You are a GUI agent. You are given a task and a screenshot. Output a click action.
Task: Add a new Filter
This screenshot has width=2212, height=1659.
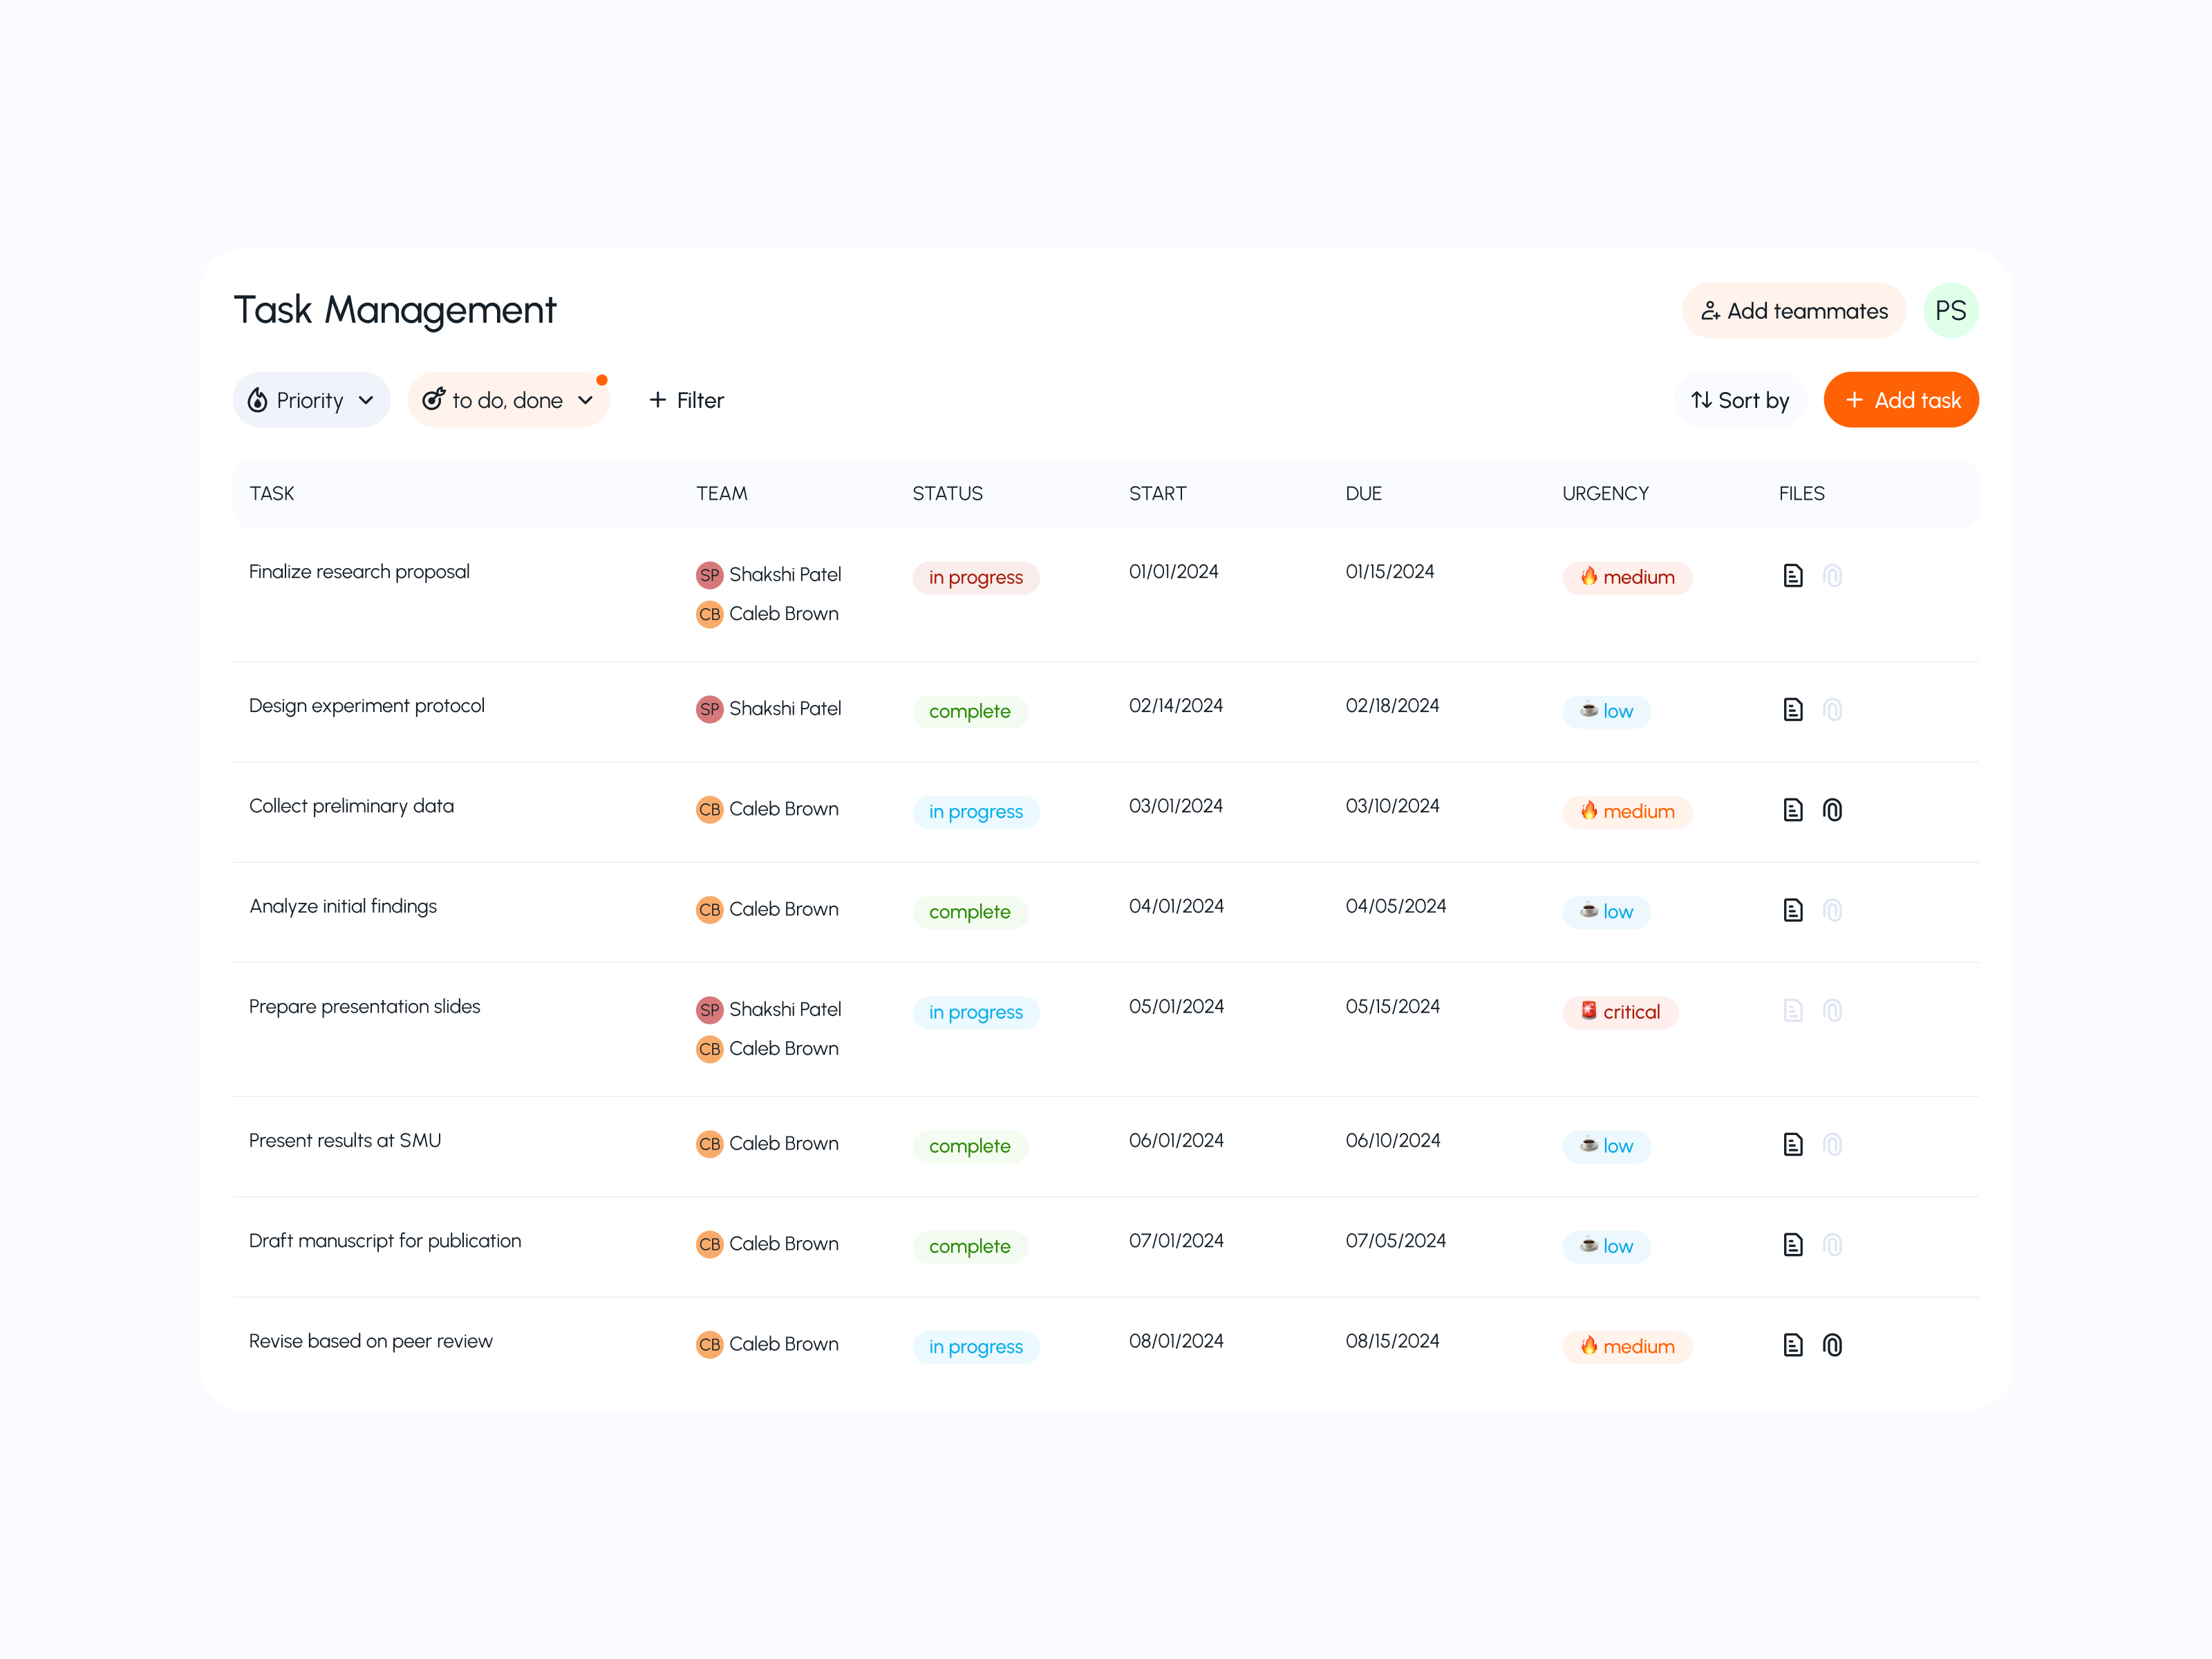pyautogui.click(x=686, y=400)
